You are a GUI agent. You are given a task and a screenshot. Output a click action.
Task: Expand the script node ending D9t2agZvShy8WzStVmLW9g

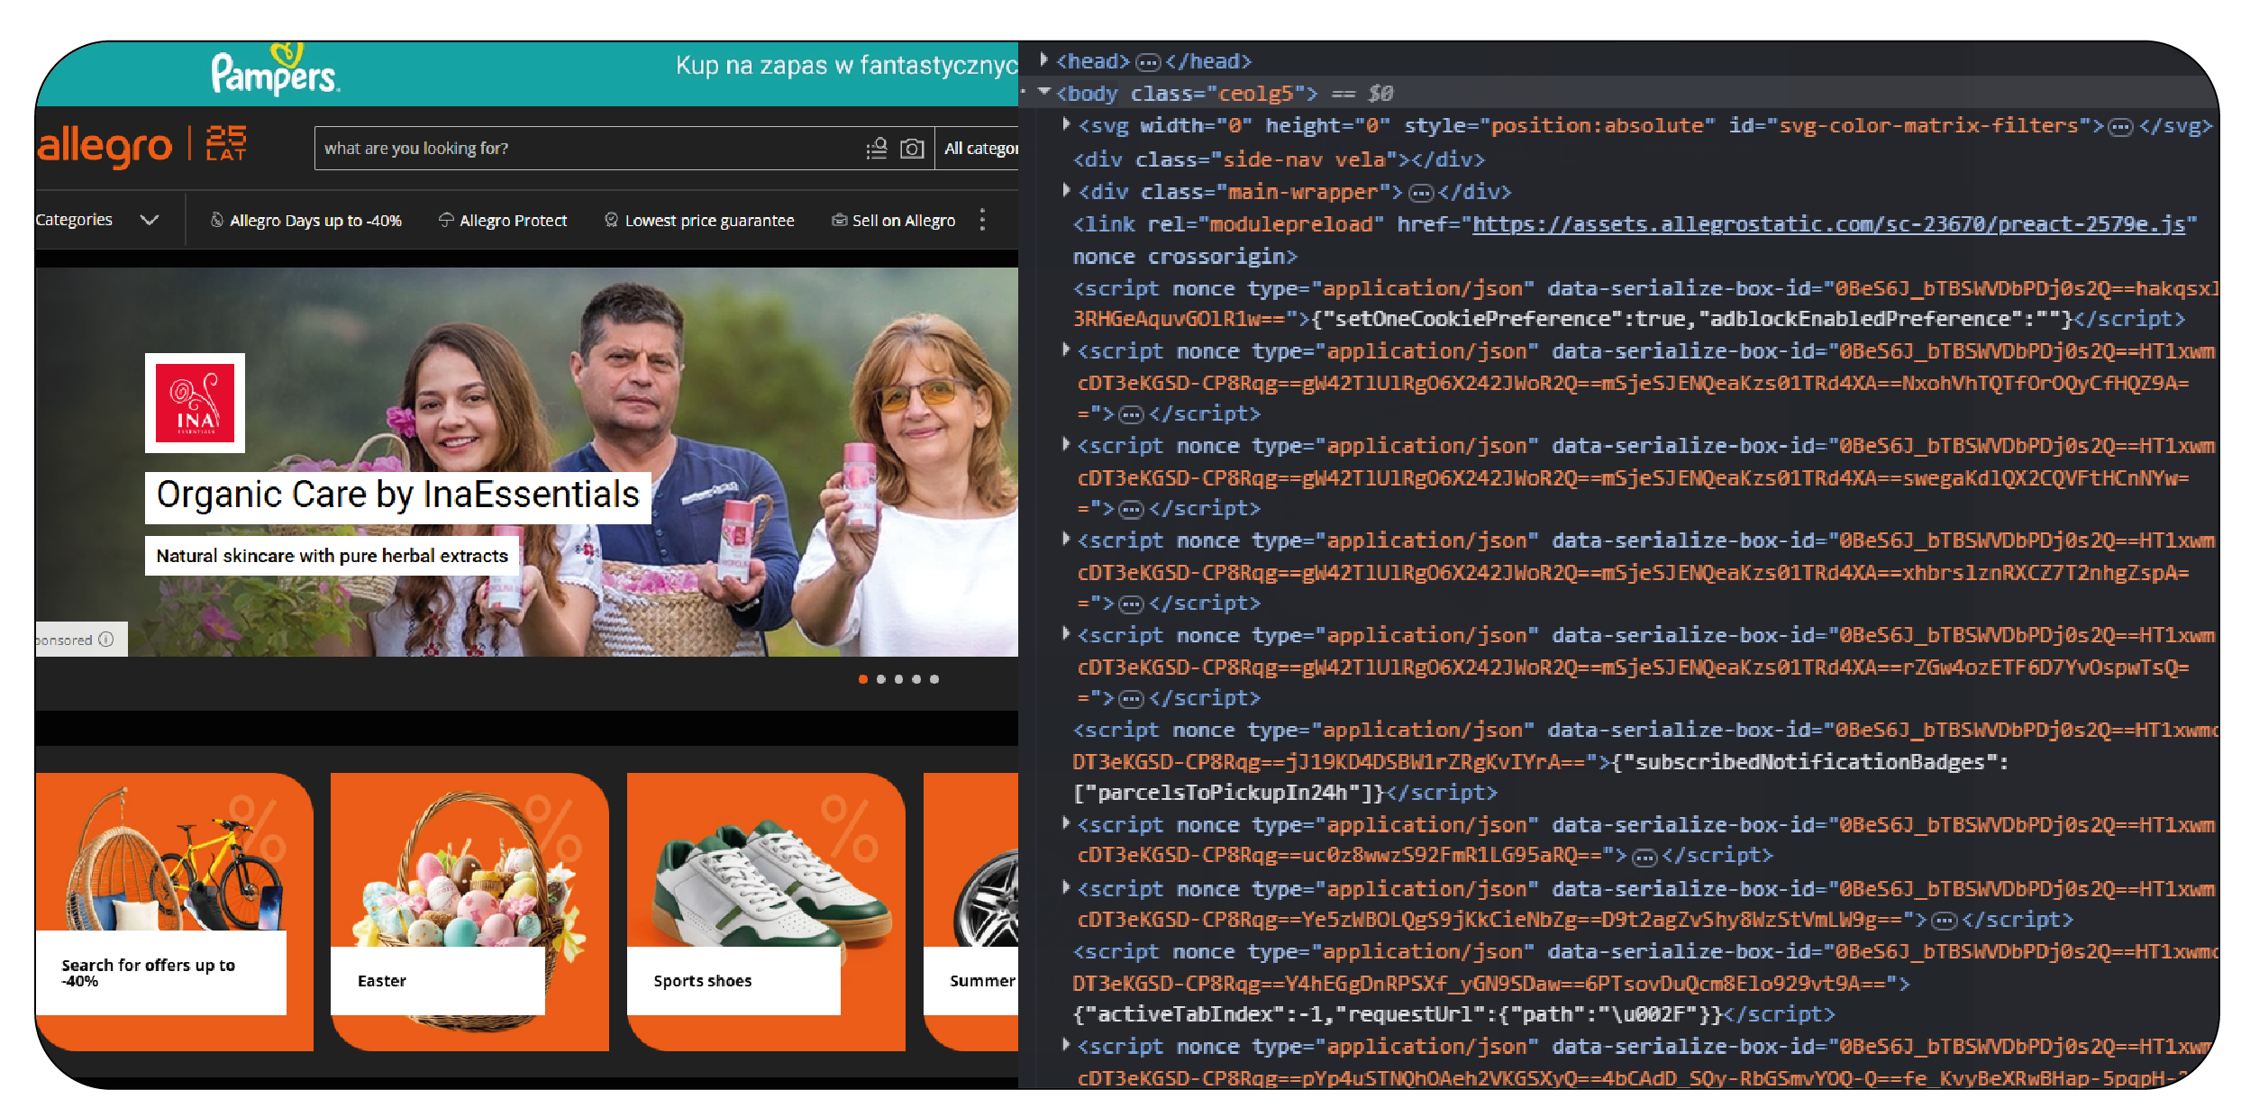1067,887
